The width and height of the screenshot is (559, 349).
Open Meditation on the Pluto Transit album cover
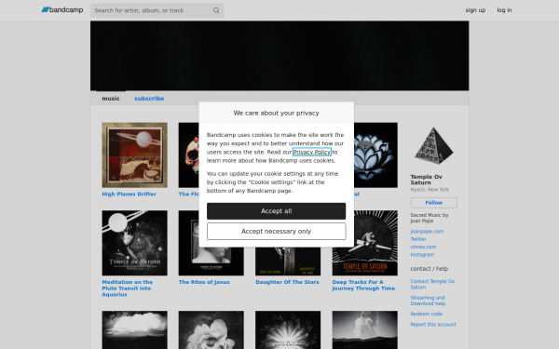click(134, 243)
